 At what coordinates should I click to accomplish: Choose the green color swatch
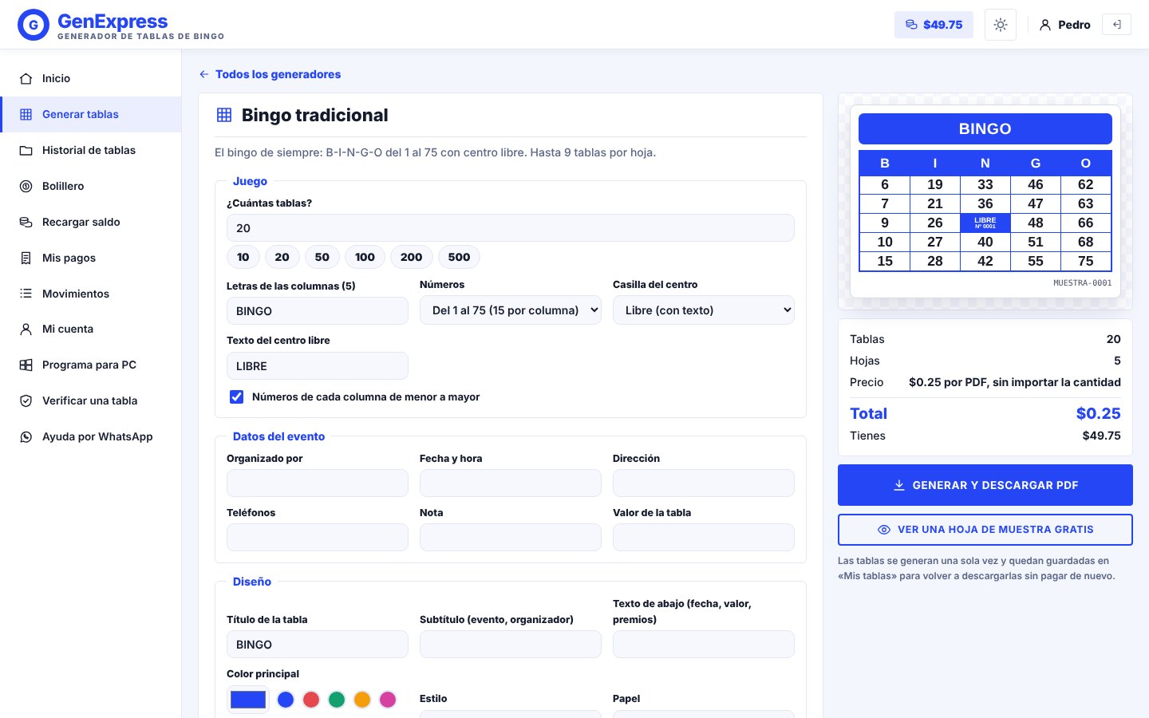click(x=337, y=700)
